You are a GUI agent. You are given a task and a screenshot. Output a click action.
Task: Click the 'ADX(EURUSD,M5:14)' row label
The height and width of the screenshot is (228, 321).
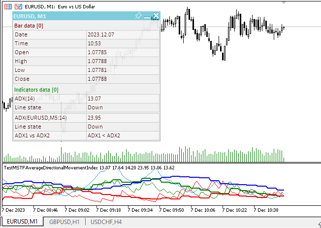point(41,118)
